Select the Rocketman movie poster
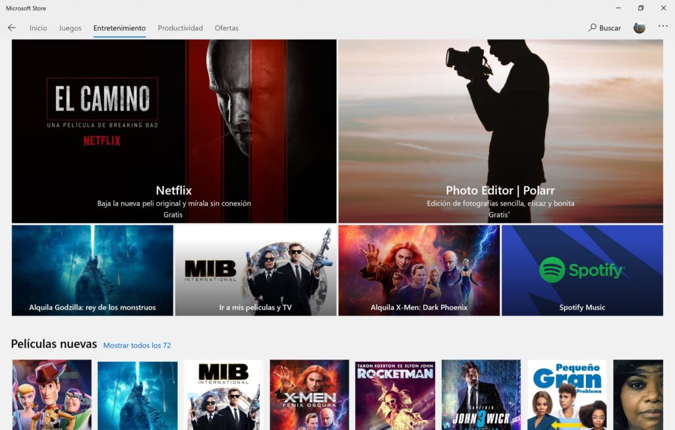Viewport: 675px width, 430px height. click(395, 394)
